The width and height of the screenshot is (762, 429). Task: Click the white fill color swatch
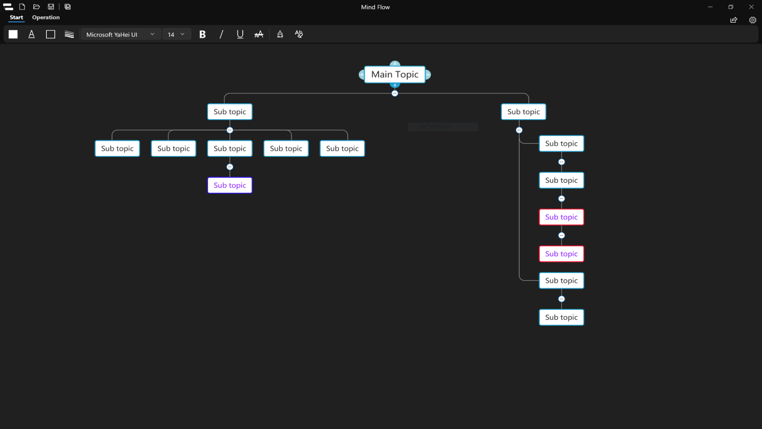(13, 35)
